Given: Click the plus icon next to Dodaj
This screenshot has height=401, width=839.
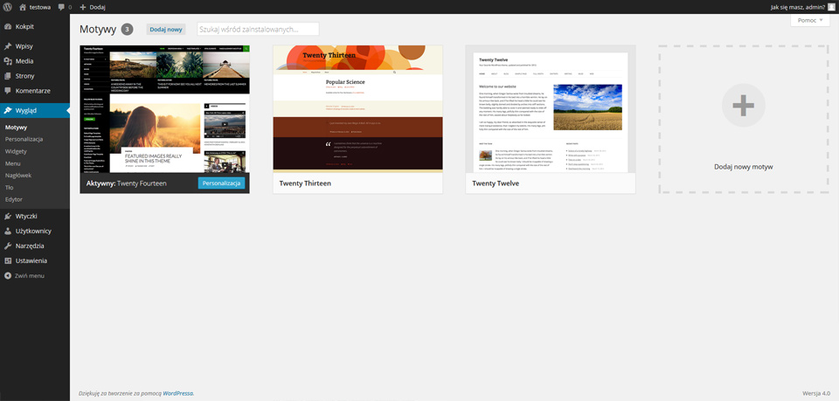Looking at the screenshot, I should tap(83, 7).
